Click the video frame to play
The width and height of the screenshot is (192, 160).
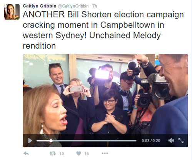(105, 94)
